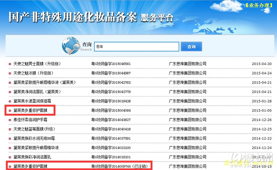The width and height of the screenshot is (277, 170).
Task: Click the globe magnifier Search icon
Action: 71,46
